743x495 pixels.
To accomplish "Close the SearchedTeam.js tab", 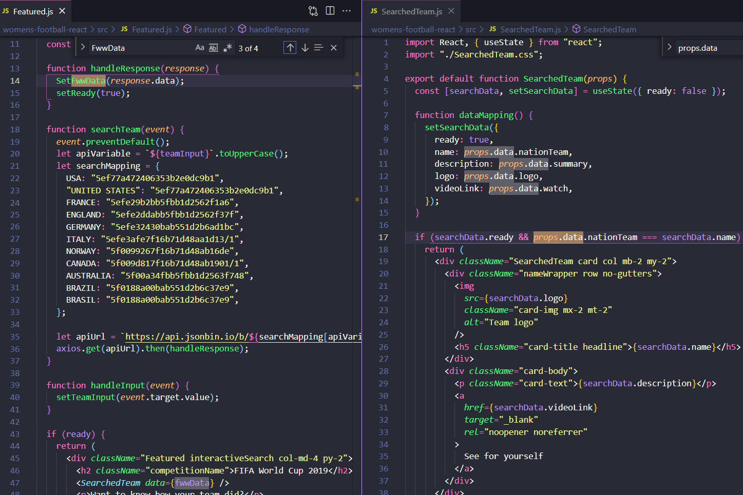I will [451, 11].
